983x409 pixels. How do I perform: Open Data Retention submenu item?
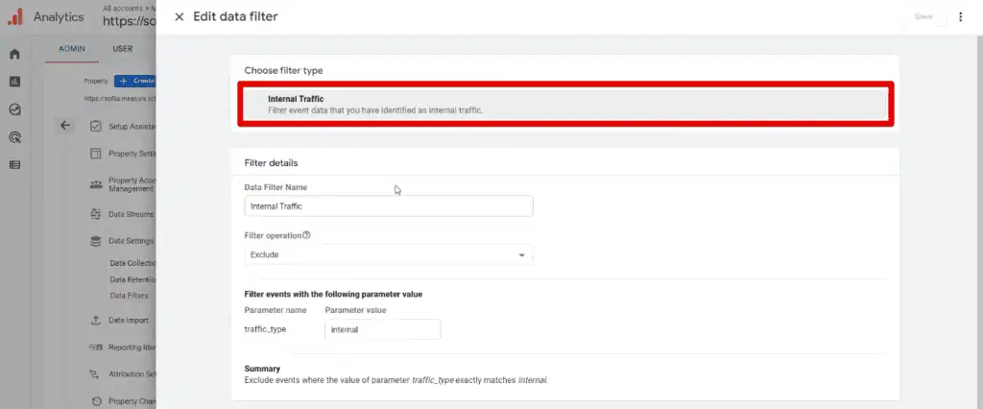(132, 279)
